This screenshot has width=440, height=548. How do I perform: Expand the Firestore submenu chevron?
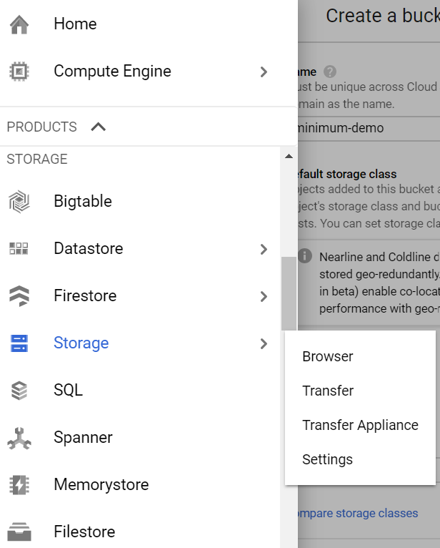click(264, 296)
